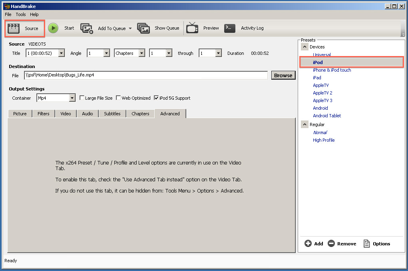The height and width of the screenshot is (271, 408).
Task: Select the iPod preset
Action: point(318,62)
